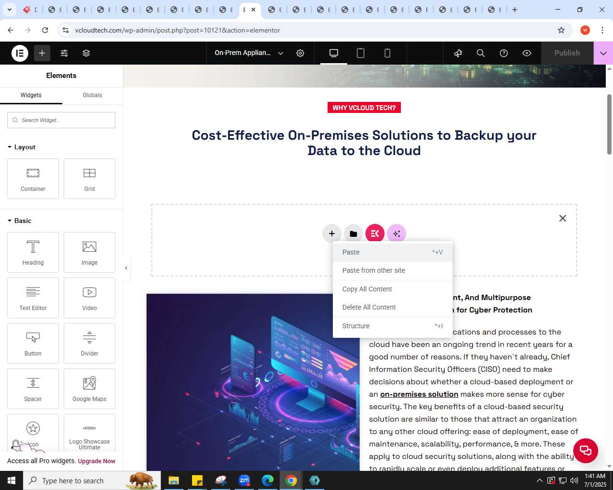Open template library folder icon
Screen dimensions: 613x490
353,234
